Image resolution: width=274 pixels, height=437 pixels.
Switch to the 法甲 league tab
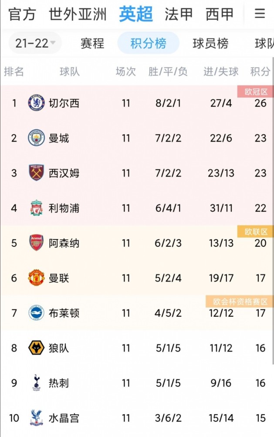[x=179, y=14]
